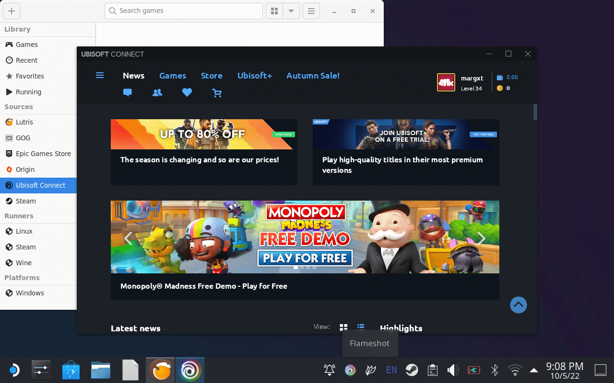This screenshot has height=383, width=614.
Task: Open the chat messages icon
Action: coord(127,93)
